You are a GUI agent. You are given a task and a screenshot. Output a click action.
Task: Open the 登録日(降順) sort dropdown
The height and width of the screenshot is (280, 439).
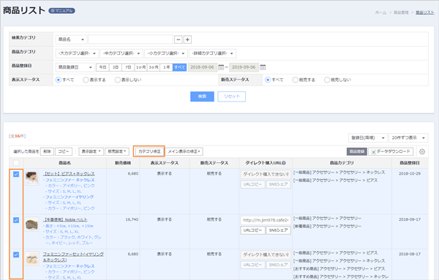pos(368,138)
